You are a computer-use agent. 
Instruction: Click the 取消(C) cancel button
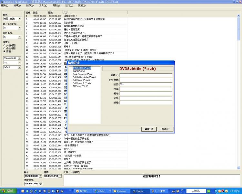point(166,129)
